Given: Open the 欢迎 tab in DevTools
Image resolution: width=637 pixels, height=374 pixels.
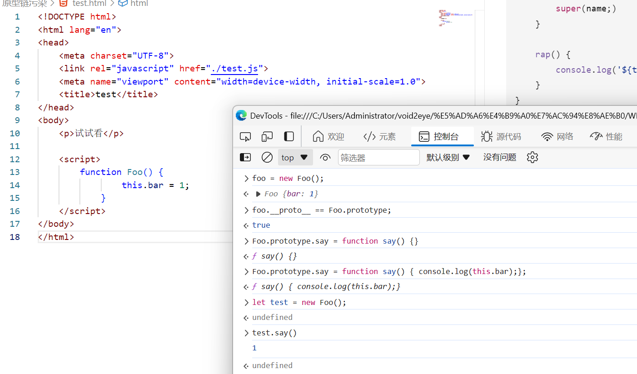Looking at the screenshot, I should [328, 137].
